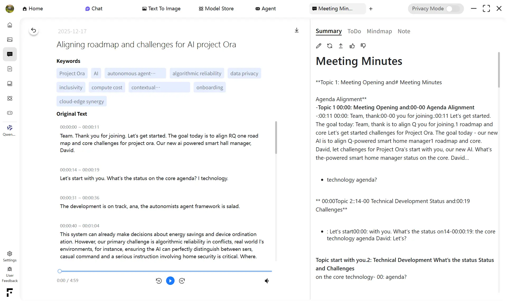The height and width of the screenshot is (301, 507).
Task: Edit the summary with pencil icon
Action: pos(318,46)
